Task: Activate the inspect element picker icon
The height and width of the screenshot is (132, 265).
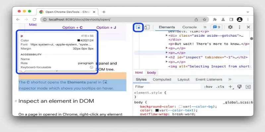Action: tap(138, 27)
